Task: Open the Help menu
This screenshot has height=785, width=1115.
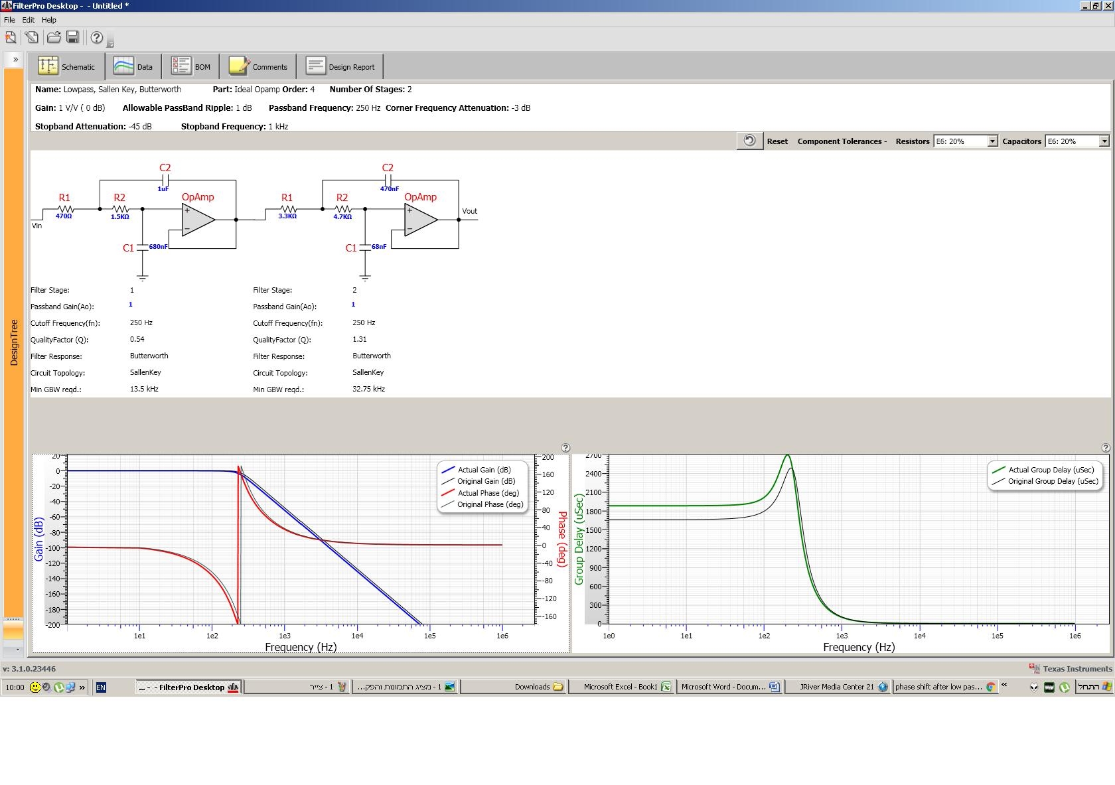Action: pos(49,20)
